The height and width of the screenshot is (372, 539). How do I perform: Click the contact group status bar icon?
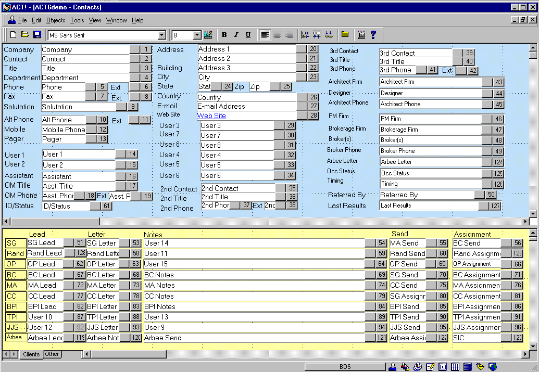pos(405,367)
